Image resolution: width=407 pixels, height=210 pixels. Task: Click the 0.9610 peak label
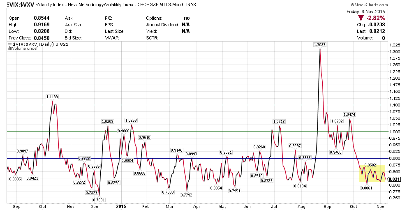pyautogui.click(x=144, y=138)
